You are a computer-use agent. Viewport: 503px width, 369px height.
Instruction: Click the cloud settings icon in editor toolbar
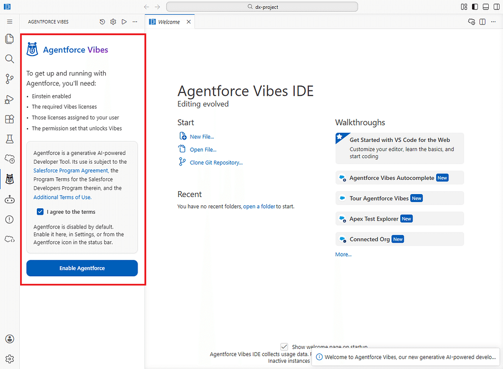472,22
